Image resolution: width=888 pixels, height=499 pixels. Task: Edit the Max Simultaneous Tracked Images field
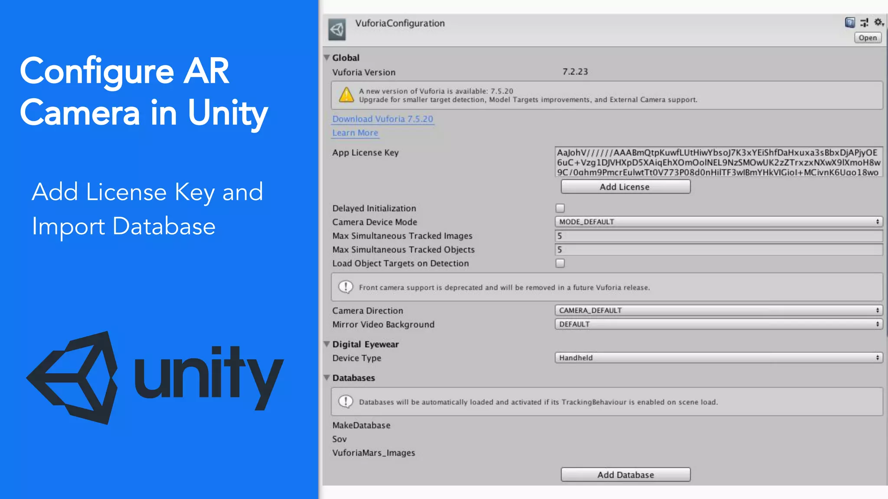point(718,236)
